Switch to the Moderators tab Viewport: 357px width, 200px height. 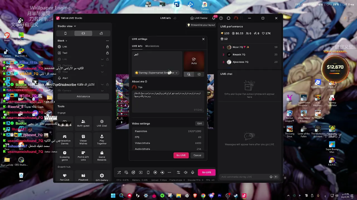pyautogui.click(x=152, y=46)
